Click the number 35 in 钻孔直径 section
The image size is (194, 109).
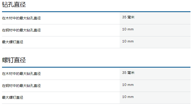(x=124, y=17)
